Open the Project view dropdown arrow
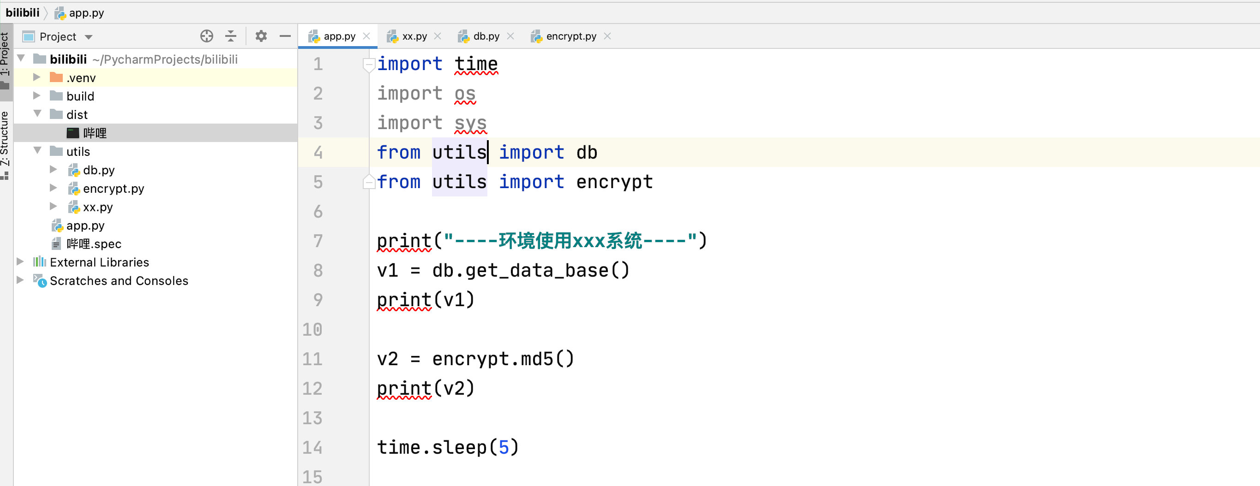The image size is (1260, 486). coord(89,37)
